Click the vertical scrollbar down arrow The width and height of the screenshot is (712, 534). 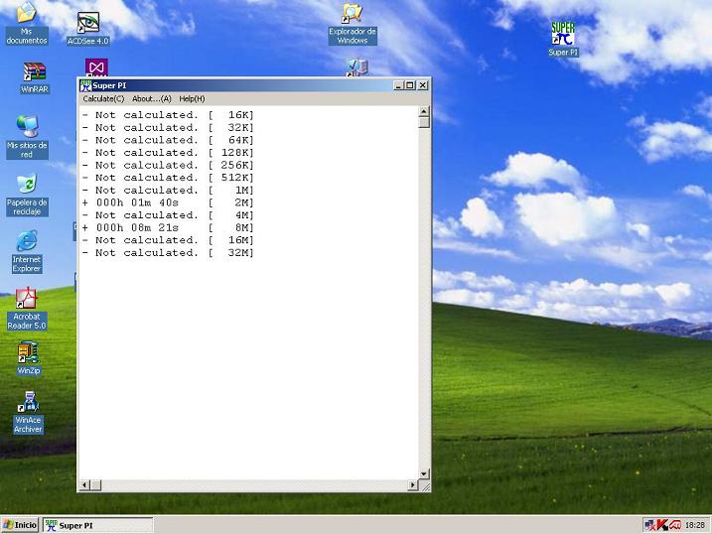coord(424,474)
